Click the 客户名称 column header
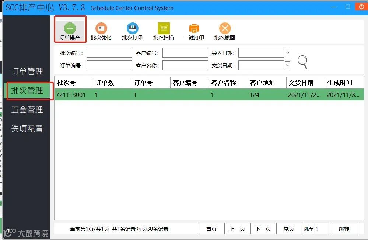 [228, 83]
